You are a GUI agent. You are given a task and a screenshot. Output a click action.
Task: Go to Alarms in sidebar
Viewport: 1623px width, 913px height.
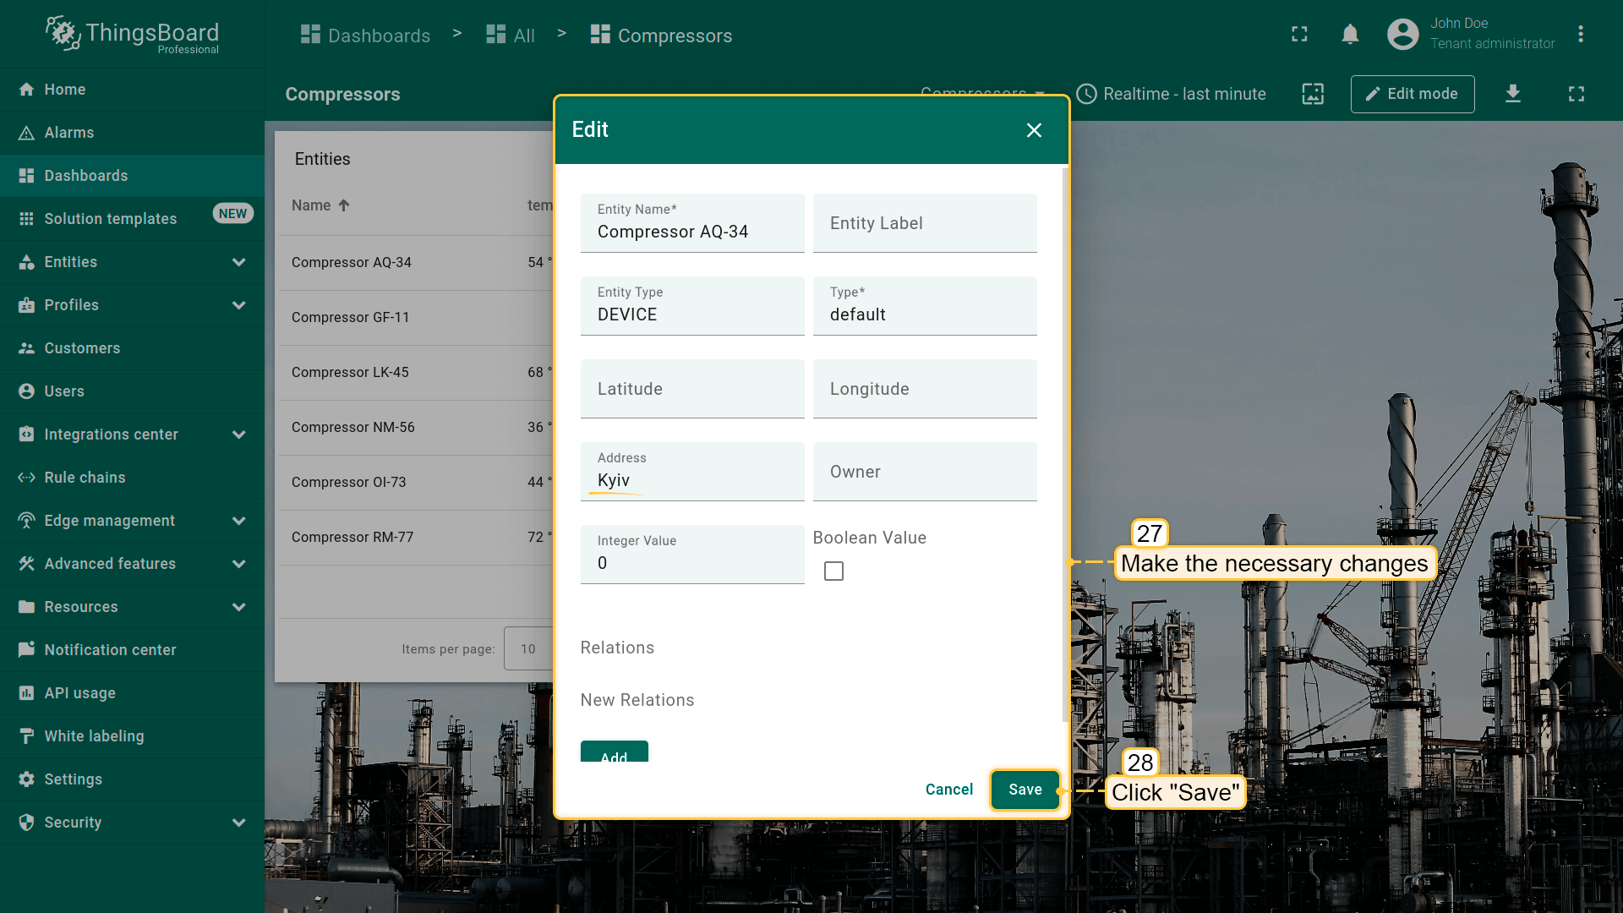pyautogui.click(x=69, y=133)
